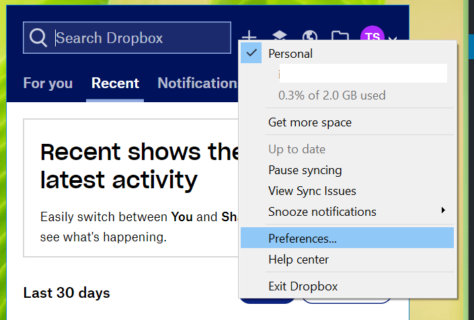474x320 pixels.
Task: Click the Personal account checkmark
Action: click(x=251, y=53)
